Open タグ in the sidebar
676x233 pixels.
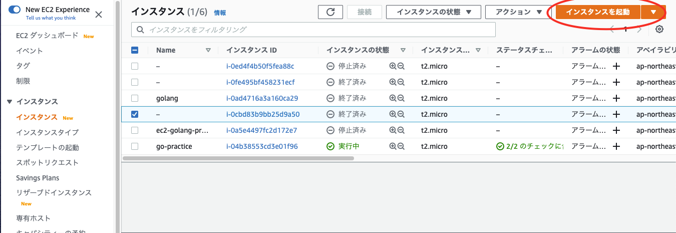tap(23, 66)
